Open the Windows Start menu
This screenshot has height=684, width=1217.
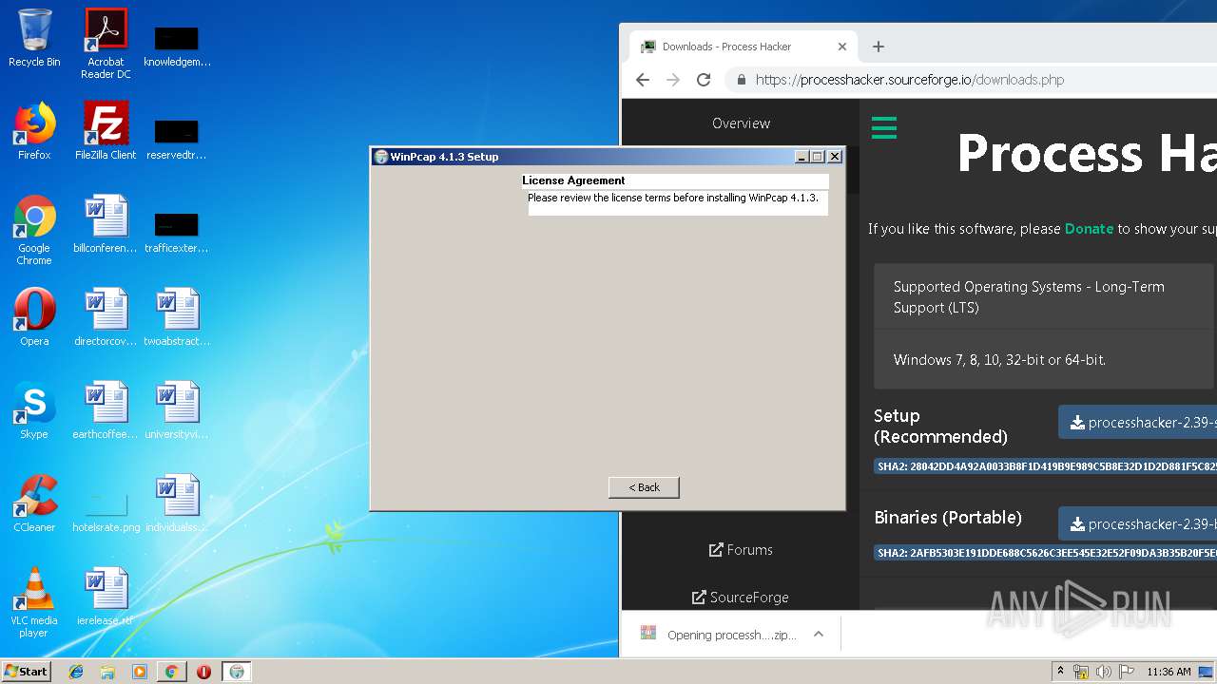(x=27, y=672)
